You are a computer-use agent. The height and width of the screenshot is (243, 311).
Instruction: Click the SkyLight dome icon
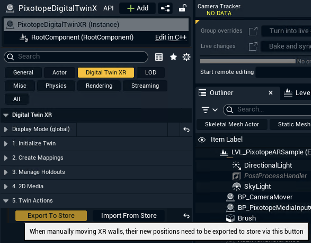[x=236, y=187]
